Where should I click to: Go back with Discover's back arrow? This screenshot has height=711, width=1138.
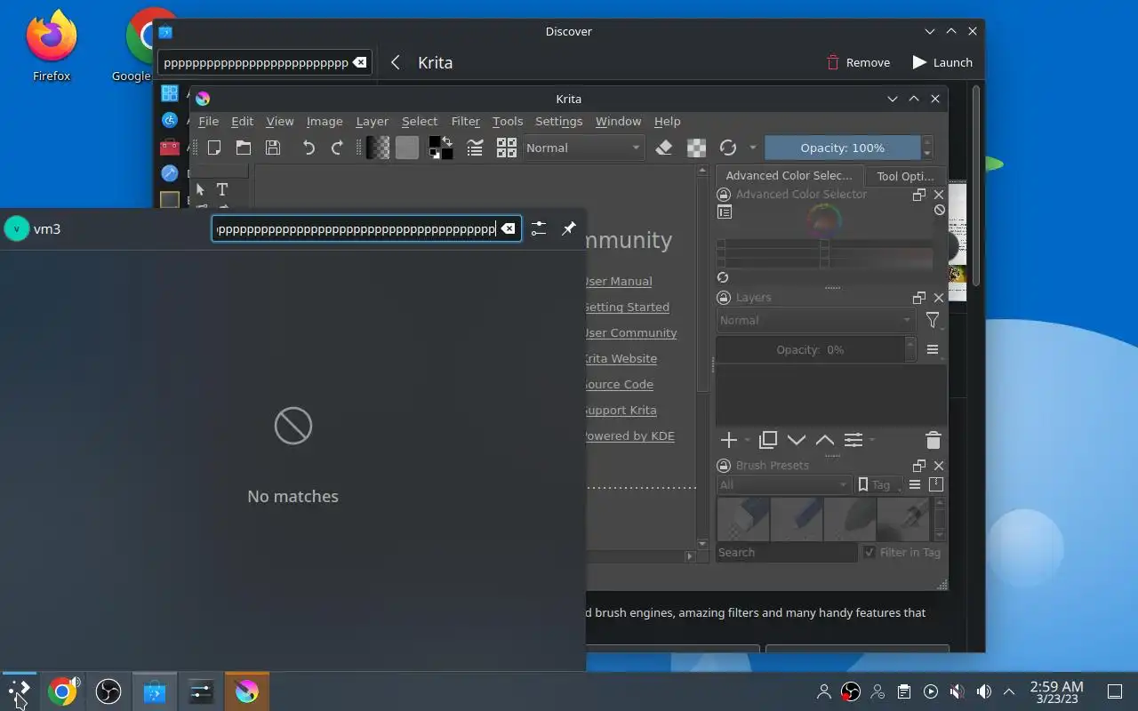coord(396,62)
